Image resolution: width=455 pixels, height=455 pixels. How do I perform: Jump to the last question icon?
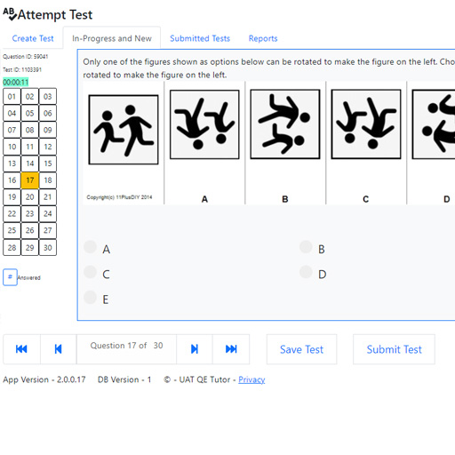coord(231,349)
